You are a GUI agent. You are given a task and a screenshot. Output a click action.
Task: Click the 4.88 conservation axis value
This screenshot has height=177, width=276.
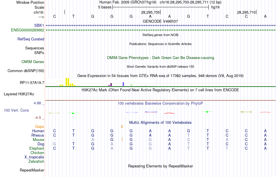pyautogui.click(x=37, y=103)
